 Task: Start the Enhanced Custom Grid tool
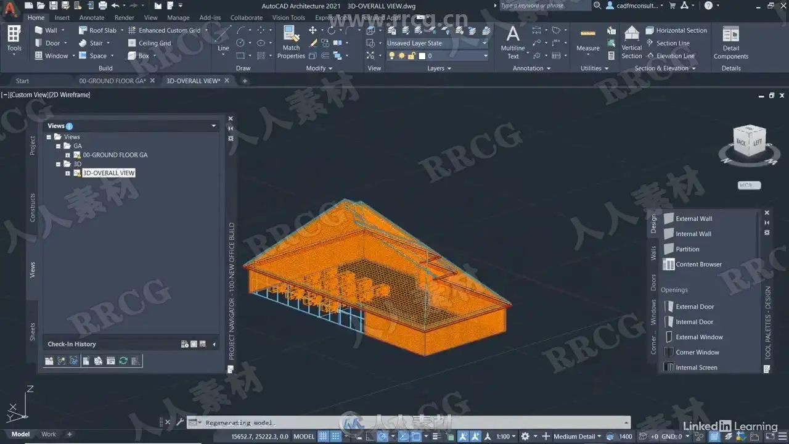[x=164, y=30]
